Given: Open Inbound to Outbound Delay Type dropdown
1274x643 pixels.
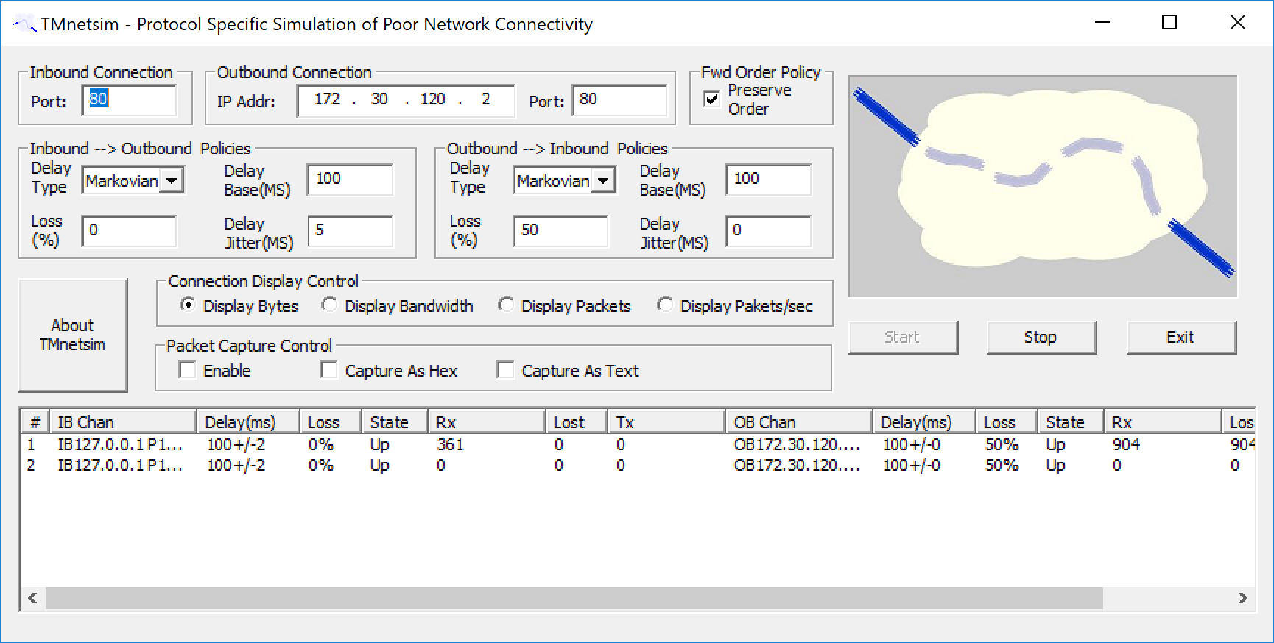Looking at the screenshot, I should pos(172,180).
